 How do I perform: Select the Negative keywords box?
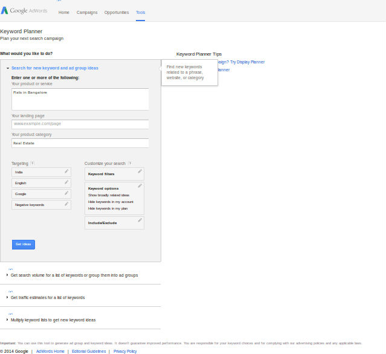pos(41,205)
